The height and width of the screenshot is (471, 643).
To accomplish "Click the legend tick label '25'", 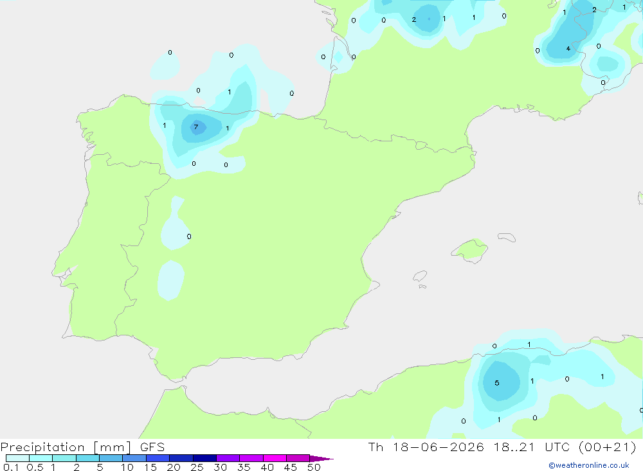I will [197, 467].
